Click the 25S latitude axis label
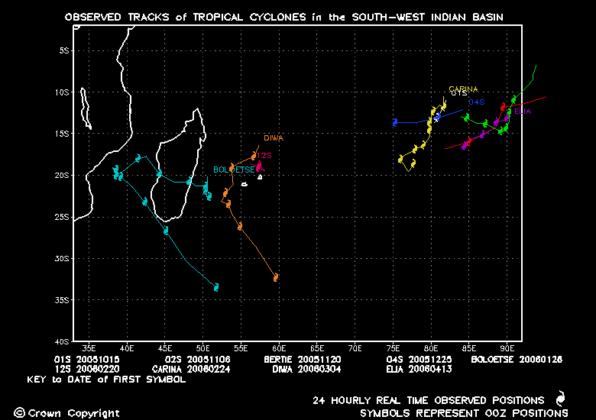596x420 pixels. (60, 217)
